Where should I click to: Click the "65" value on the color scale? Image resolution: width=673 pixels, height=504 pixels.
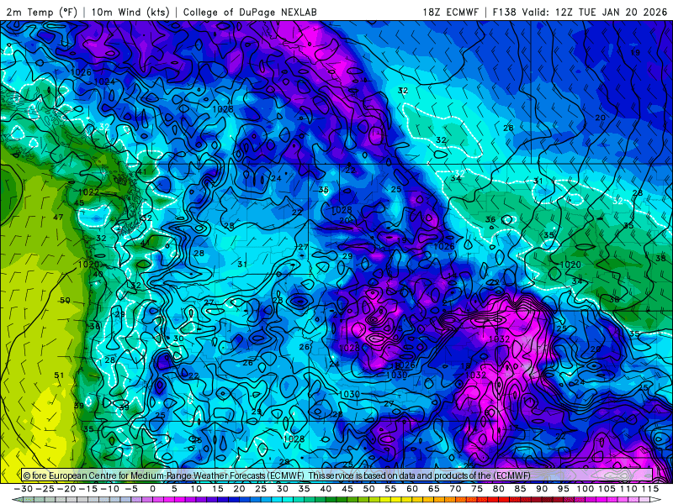[433, 489]
